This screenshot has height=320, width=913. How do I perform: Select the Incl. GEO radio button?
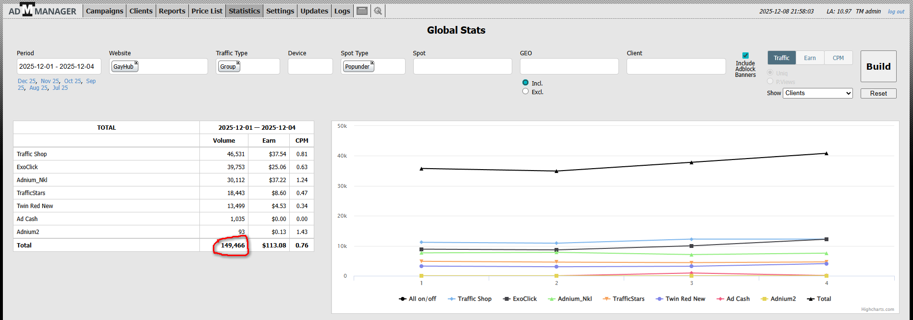click(525, 83)
